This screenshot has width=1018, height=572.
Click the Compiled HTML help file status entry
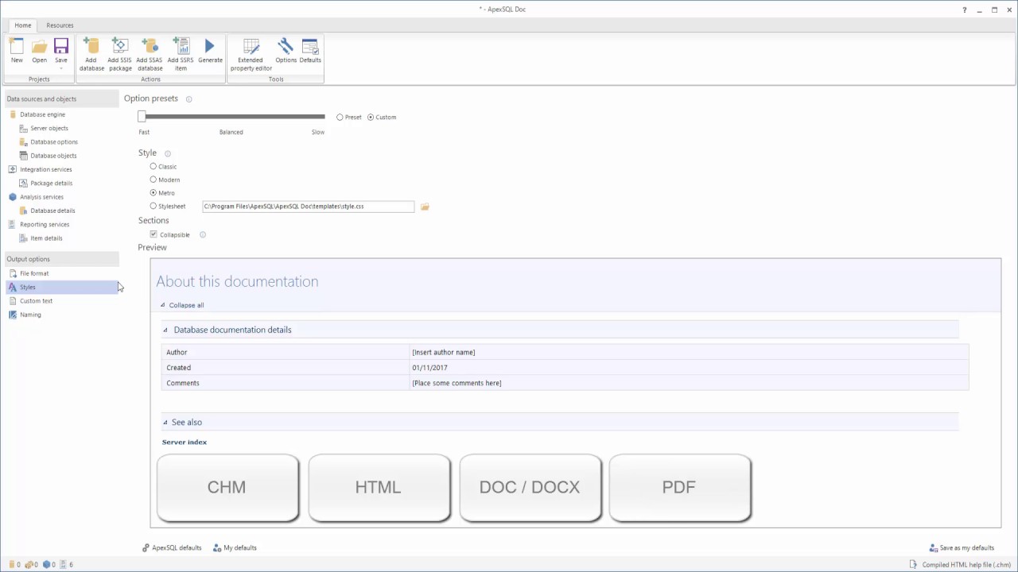pyautogui.click(x=962, y=565)
